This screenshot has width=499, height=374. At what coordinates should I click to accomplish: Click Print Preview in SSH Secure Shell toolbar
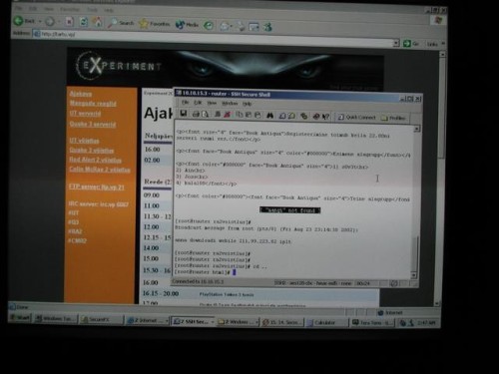[x=205, y=115]
